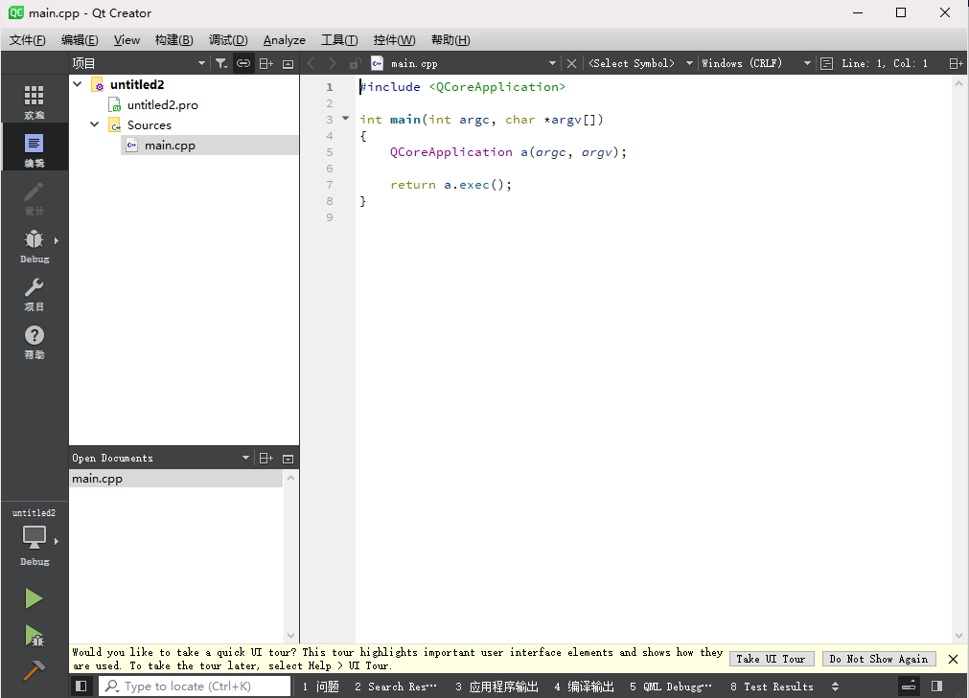Build the project with the hammer icon
This screenshot has width=969, height=698.
34,670
